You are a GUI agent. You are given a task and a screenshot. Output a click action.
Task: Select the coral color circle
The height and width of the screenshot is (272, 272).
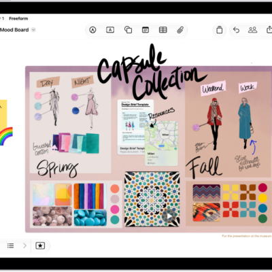[115, 189]
